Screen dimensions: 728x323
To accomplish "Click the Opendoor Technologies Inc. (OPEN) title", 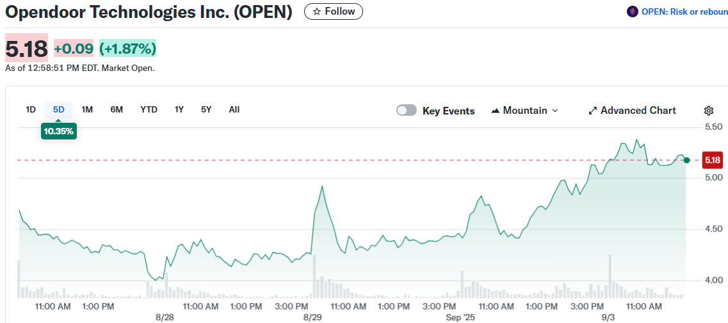I will coord(149,12).
